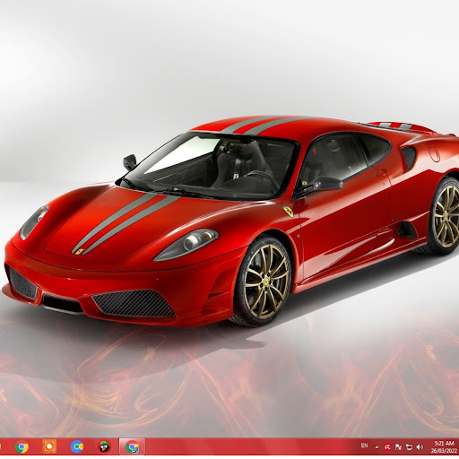Select the active Chrome window taskbar button

(132, 446)
